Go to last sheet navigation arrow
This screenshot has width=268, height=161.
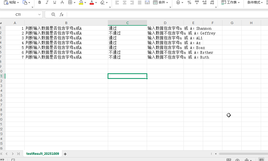pyautogui.click(x=19, y=154)
